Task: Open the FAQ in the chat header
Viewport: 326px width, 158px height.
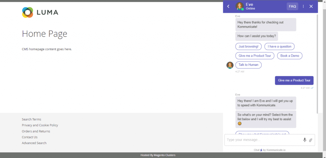Action: 292,6
